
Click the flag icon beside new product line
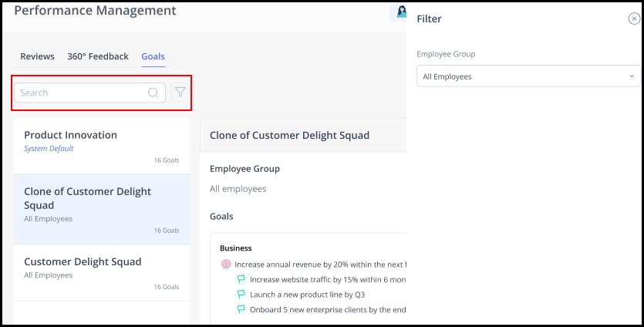point(241,295)
